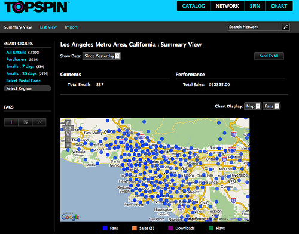Screen dimensions: 299x234
Task: Click the TAGS heading
Action: coord(8,107)
